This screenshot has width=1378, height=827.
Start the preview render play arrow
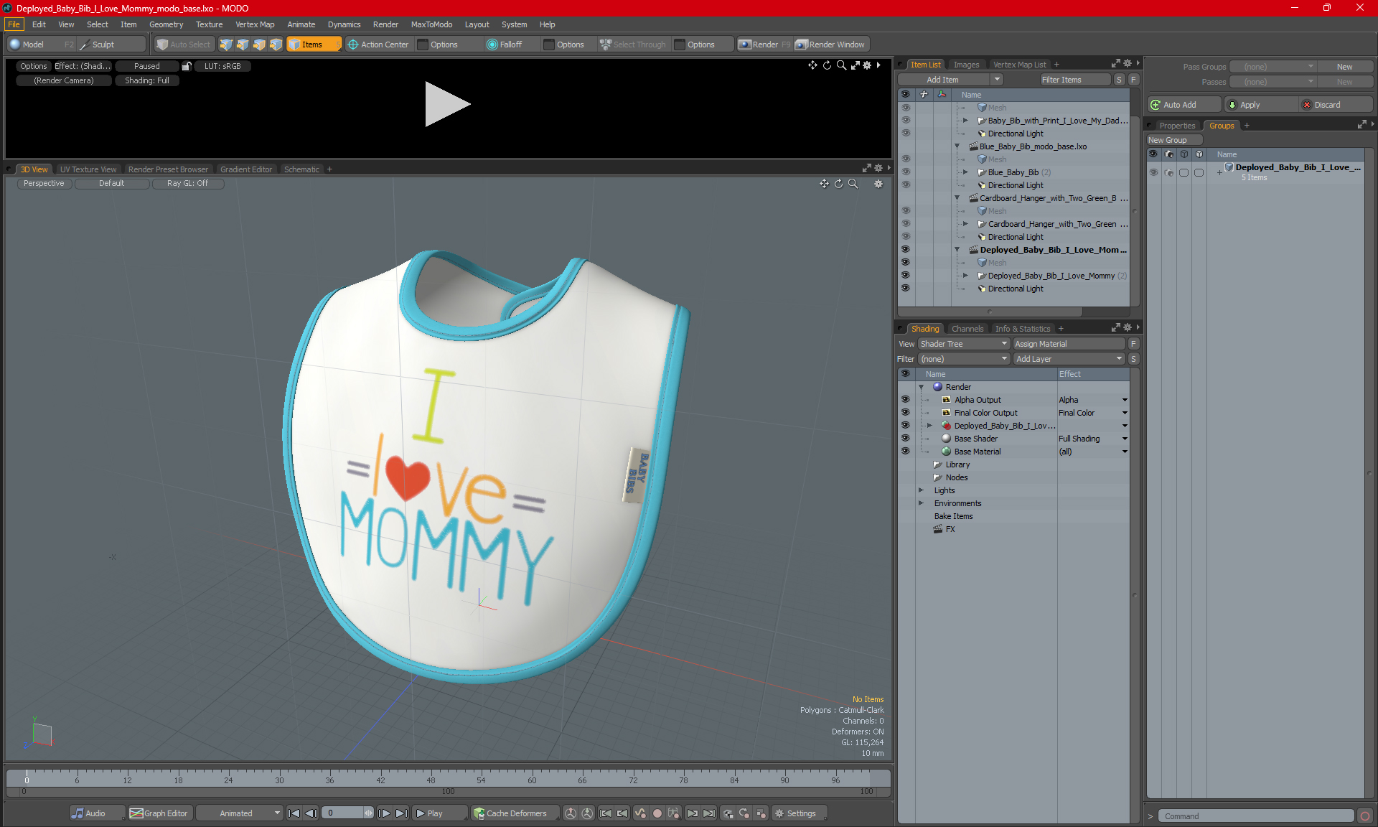point(446,104)
